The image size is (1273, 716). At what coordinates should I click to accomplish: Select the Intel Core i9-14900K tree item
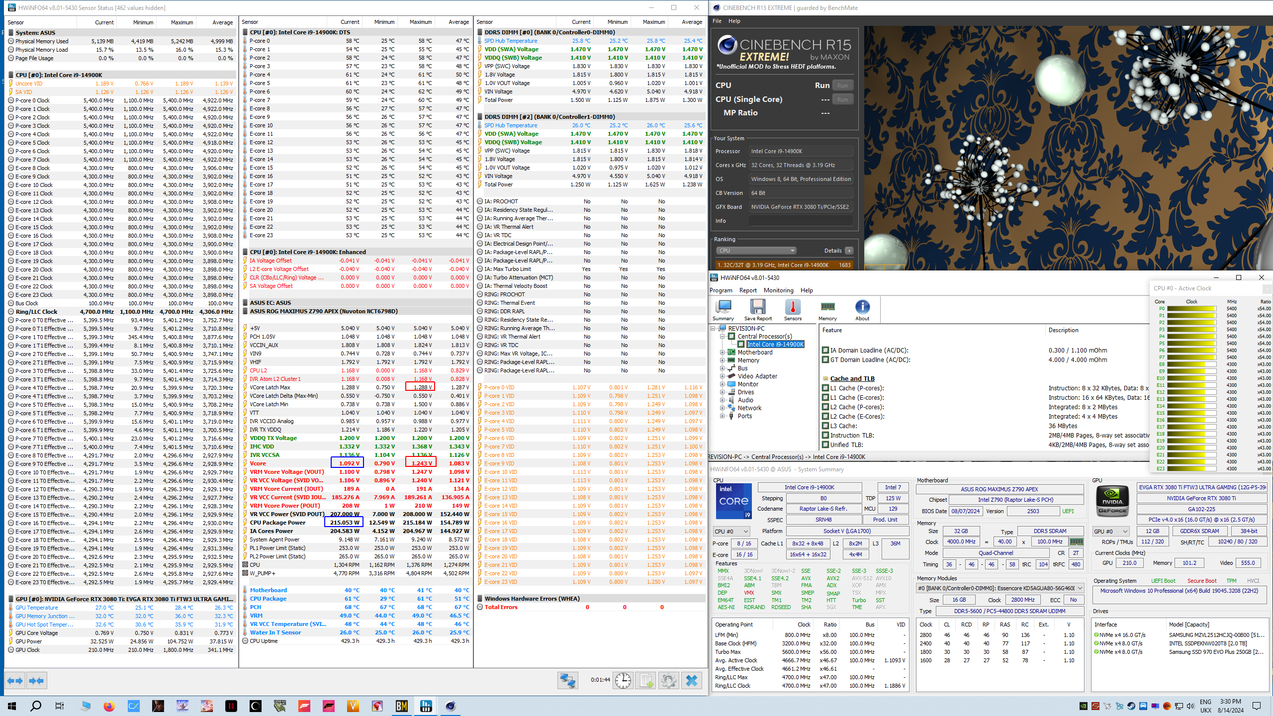tap(775, 345)
